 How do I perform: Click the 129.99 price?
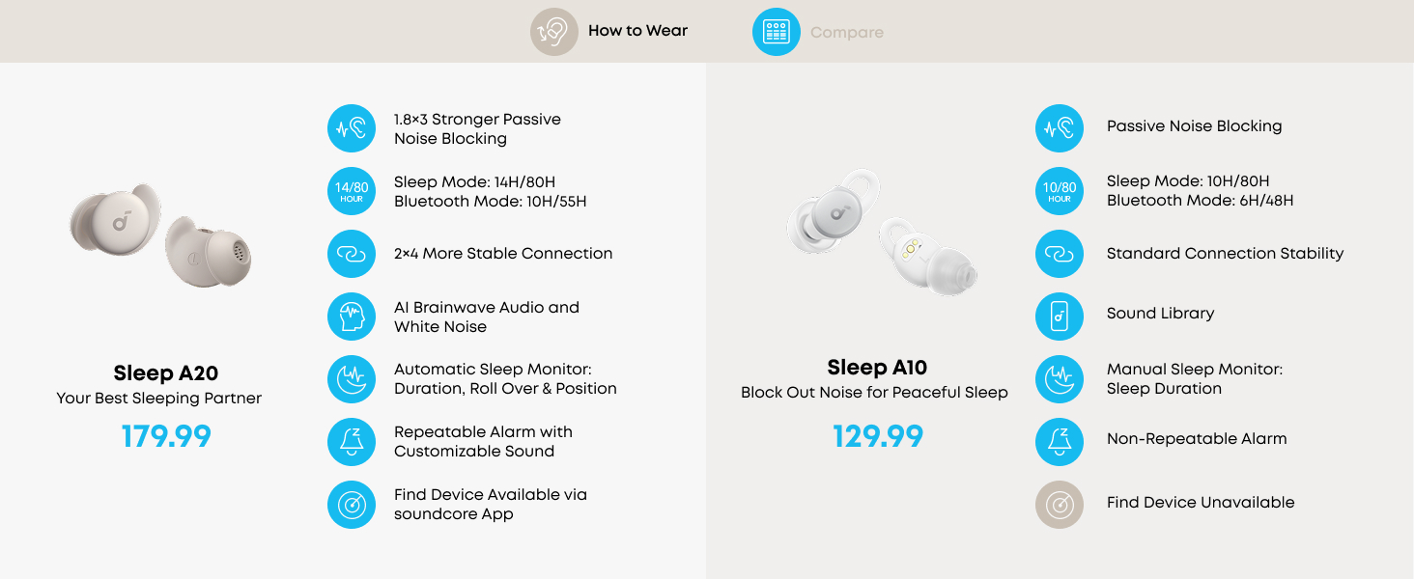click(878, 437)
